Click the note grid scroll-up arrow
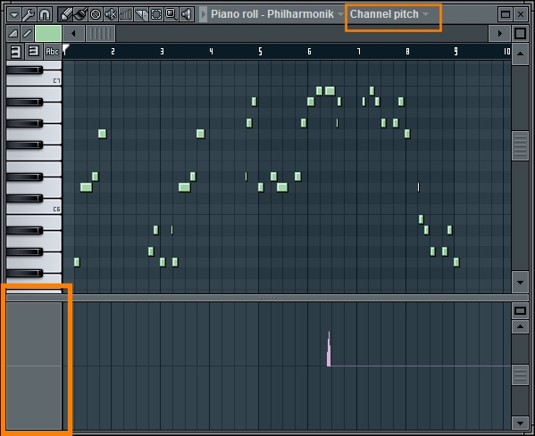Viewport: 535px width, 436px height. coord(521,54)
